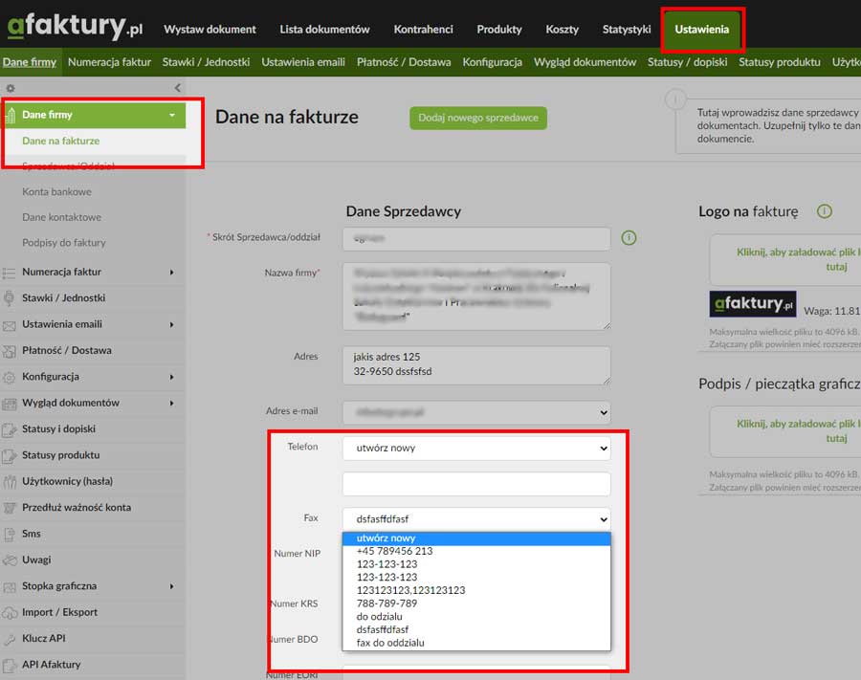Click the Import / Eksport cloud icon
Screen dimensions: 861x680
coord(11,612)
